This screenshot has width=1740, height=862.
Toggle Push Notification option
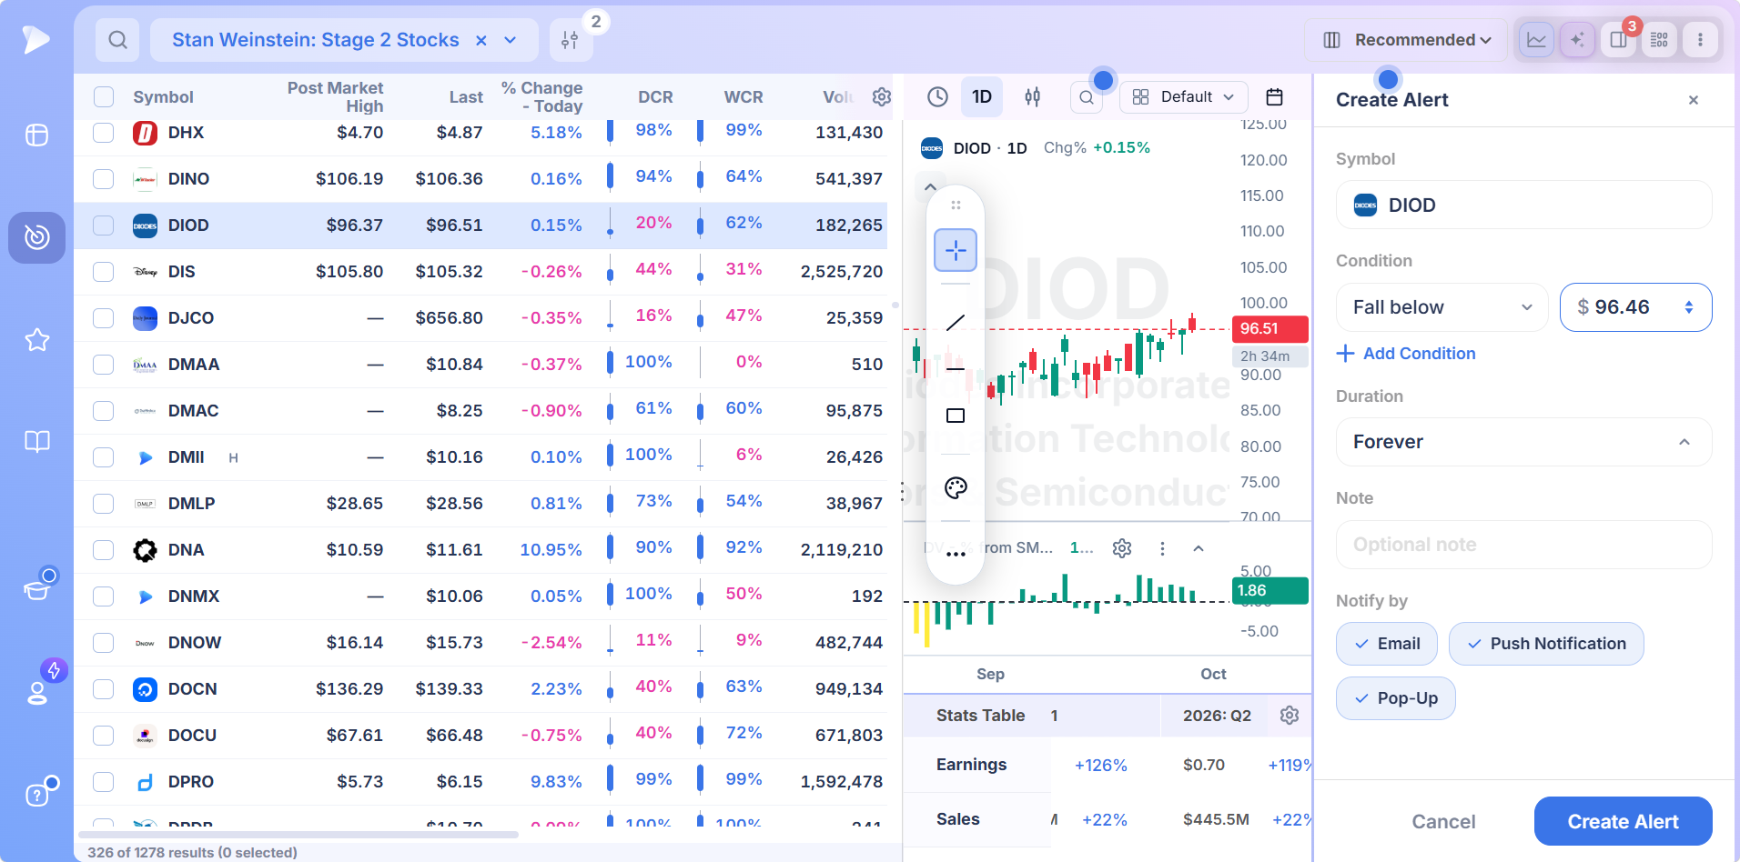click(1546, 644)
